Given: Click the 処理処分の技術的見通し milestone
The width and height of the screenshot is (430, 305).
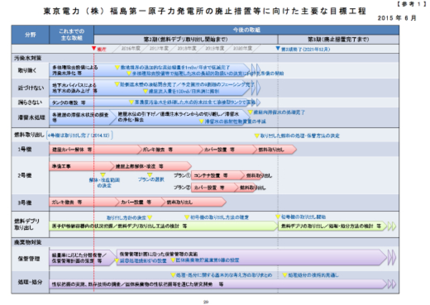Looking at the screenshot, I should point(311,275).
